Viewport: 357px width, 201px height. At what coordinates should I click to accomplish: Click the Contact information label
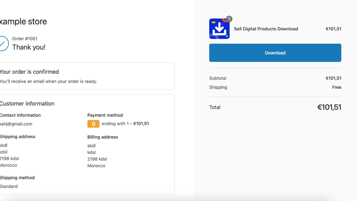20,115
